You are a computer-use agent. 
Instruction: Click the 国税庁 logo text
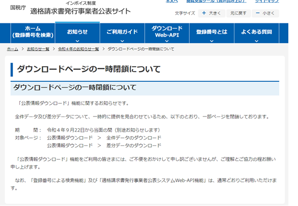point(18,8)
